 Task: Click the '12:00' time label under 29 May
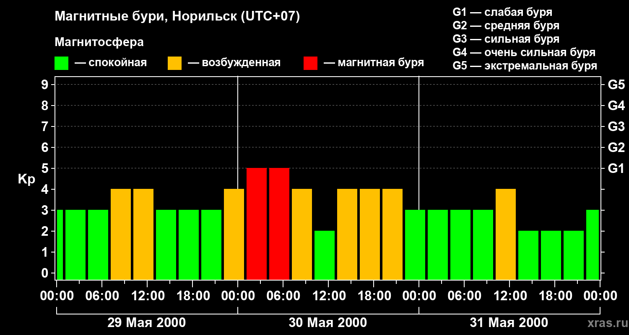pyautogui.click(x=147, y=296)
